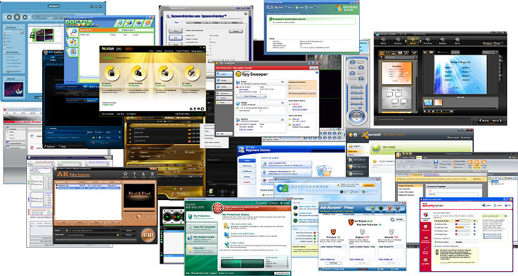Select the gray menu template thumbnail in slideshow creator
The height and width of the screenshot is (276, 518).
click(x=396, y=98)
